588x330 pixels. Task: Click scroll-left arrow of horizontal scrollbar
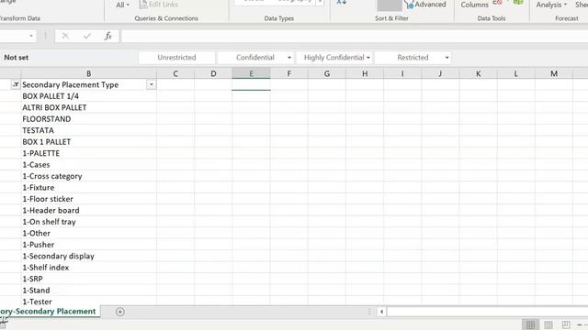click(x=382, y=312)
